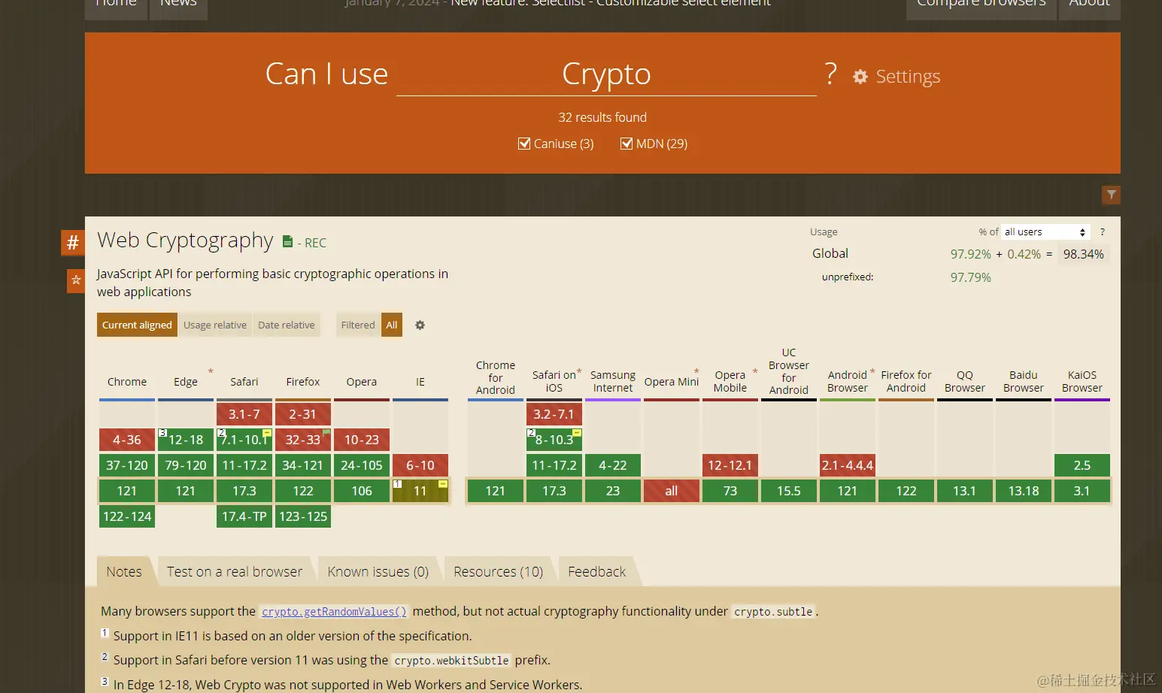
Task: Click Samsung Internet 4-22 cell
Action: point(613,465)
